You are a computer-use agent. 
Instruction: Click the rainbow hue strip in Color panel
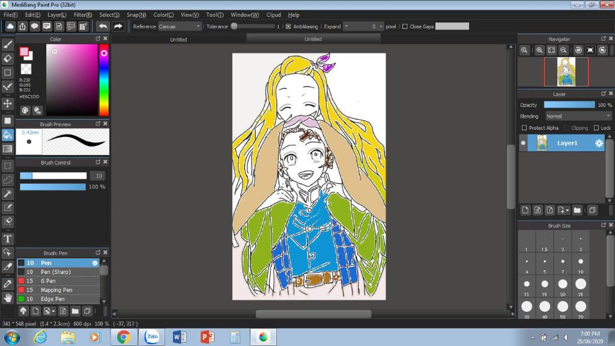pos(103,80)
